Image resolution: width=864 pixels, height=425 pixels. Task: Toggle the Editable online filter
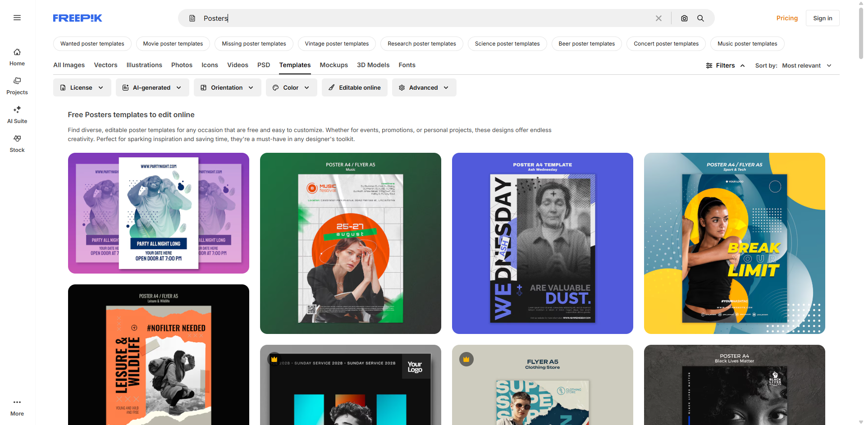point(355,87)
